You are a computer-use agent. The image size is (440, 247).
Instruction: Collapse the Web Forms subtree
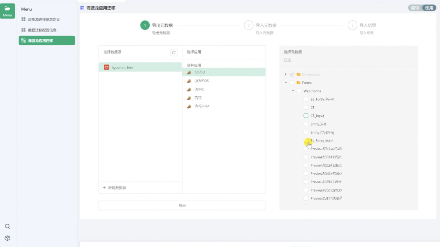293,91
